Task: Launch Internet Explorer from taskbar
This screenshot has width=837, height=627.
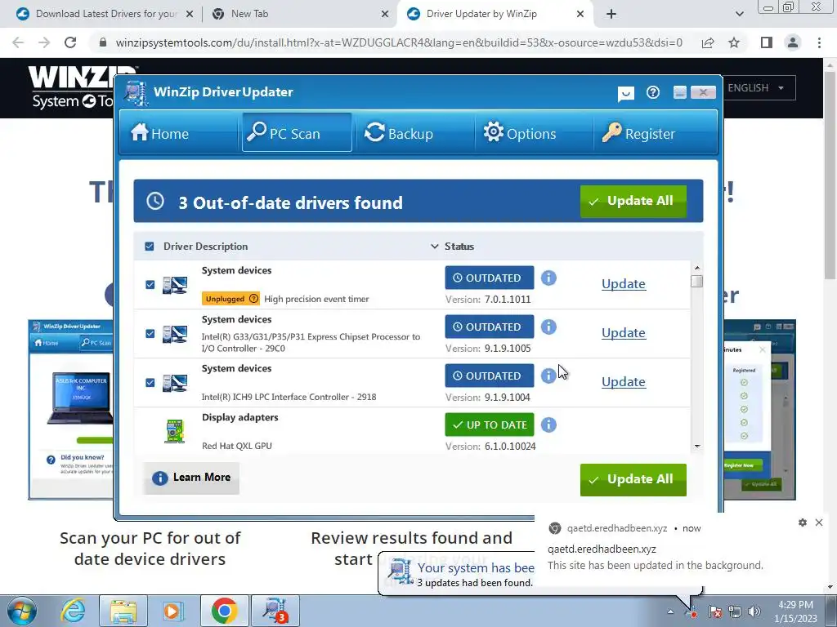Action: 73,611
